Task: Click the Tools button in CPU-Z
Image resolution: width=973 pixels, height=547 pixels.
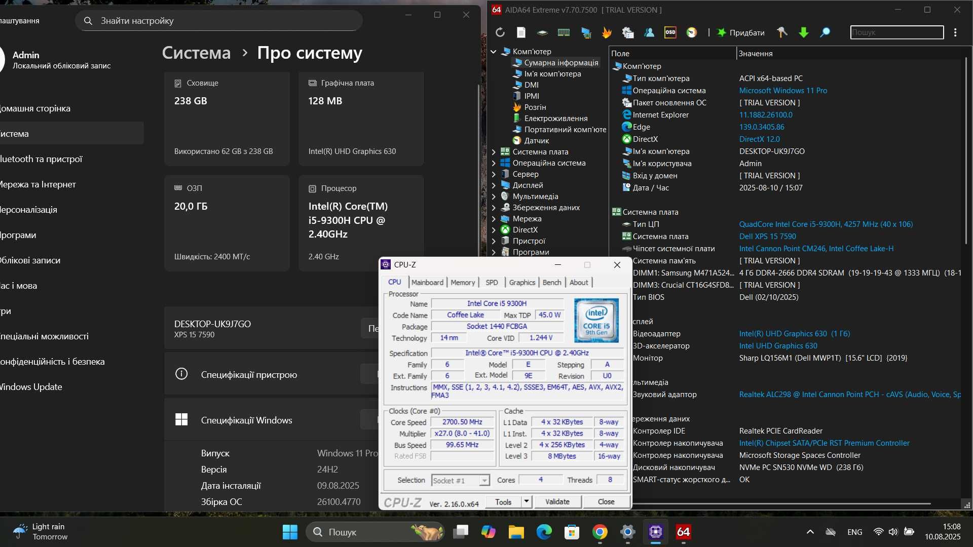Action: [x=503, y=501]
